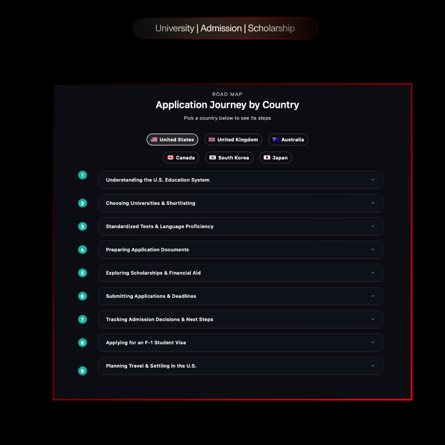Click the South Korea flag icon
This screenshot has height=445, width=445.
pos(213,157)
